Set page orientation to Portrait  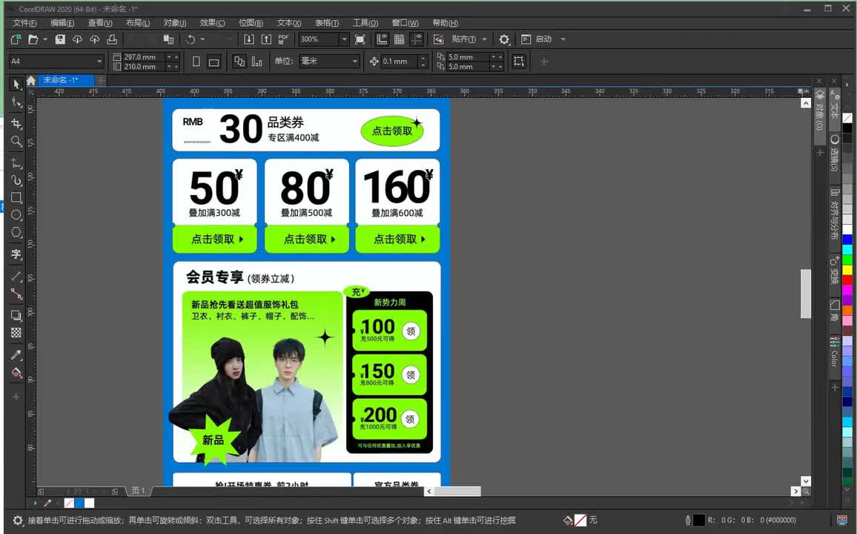[196, 62]
